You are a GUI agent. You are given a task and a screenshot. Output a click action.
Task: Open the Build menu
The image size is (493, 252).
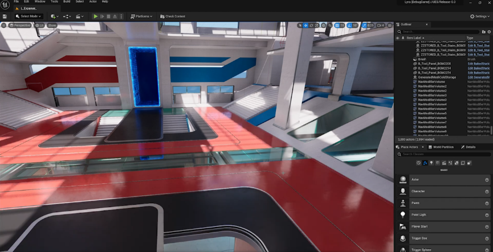[x=67, y=2]
